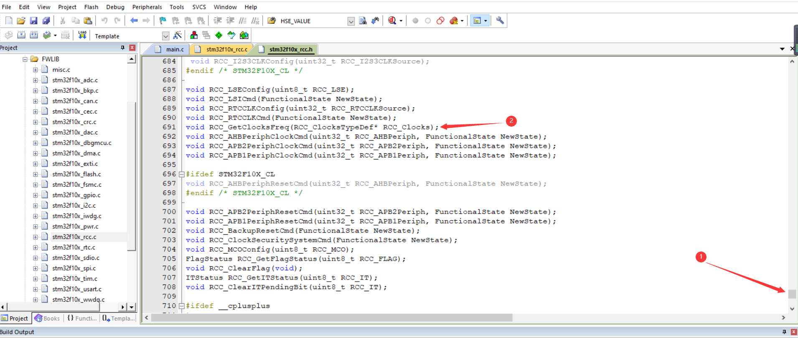Click the Select Software Packs icon

[231, 35]
